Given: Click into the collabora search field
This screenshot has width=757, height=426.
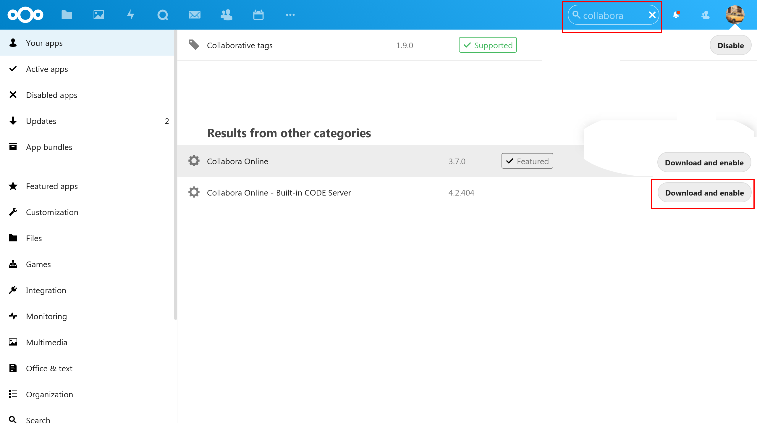Looking at the screenshot, I should pos(609,15).
